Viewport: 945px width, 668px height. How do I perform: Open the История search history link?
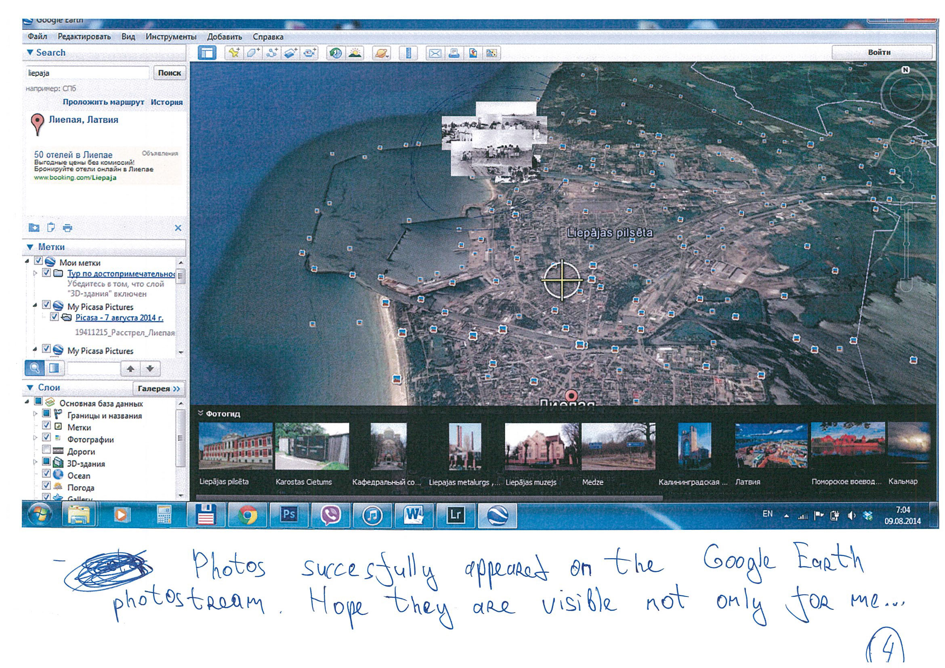pos(167,102)
